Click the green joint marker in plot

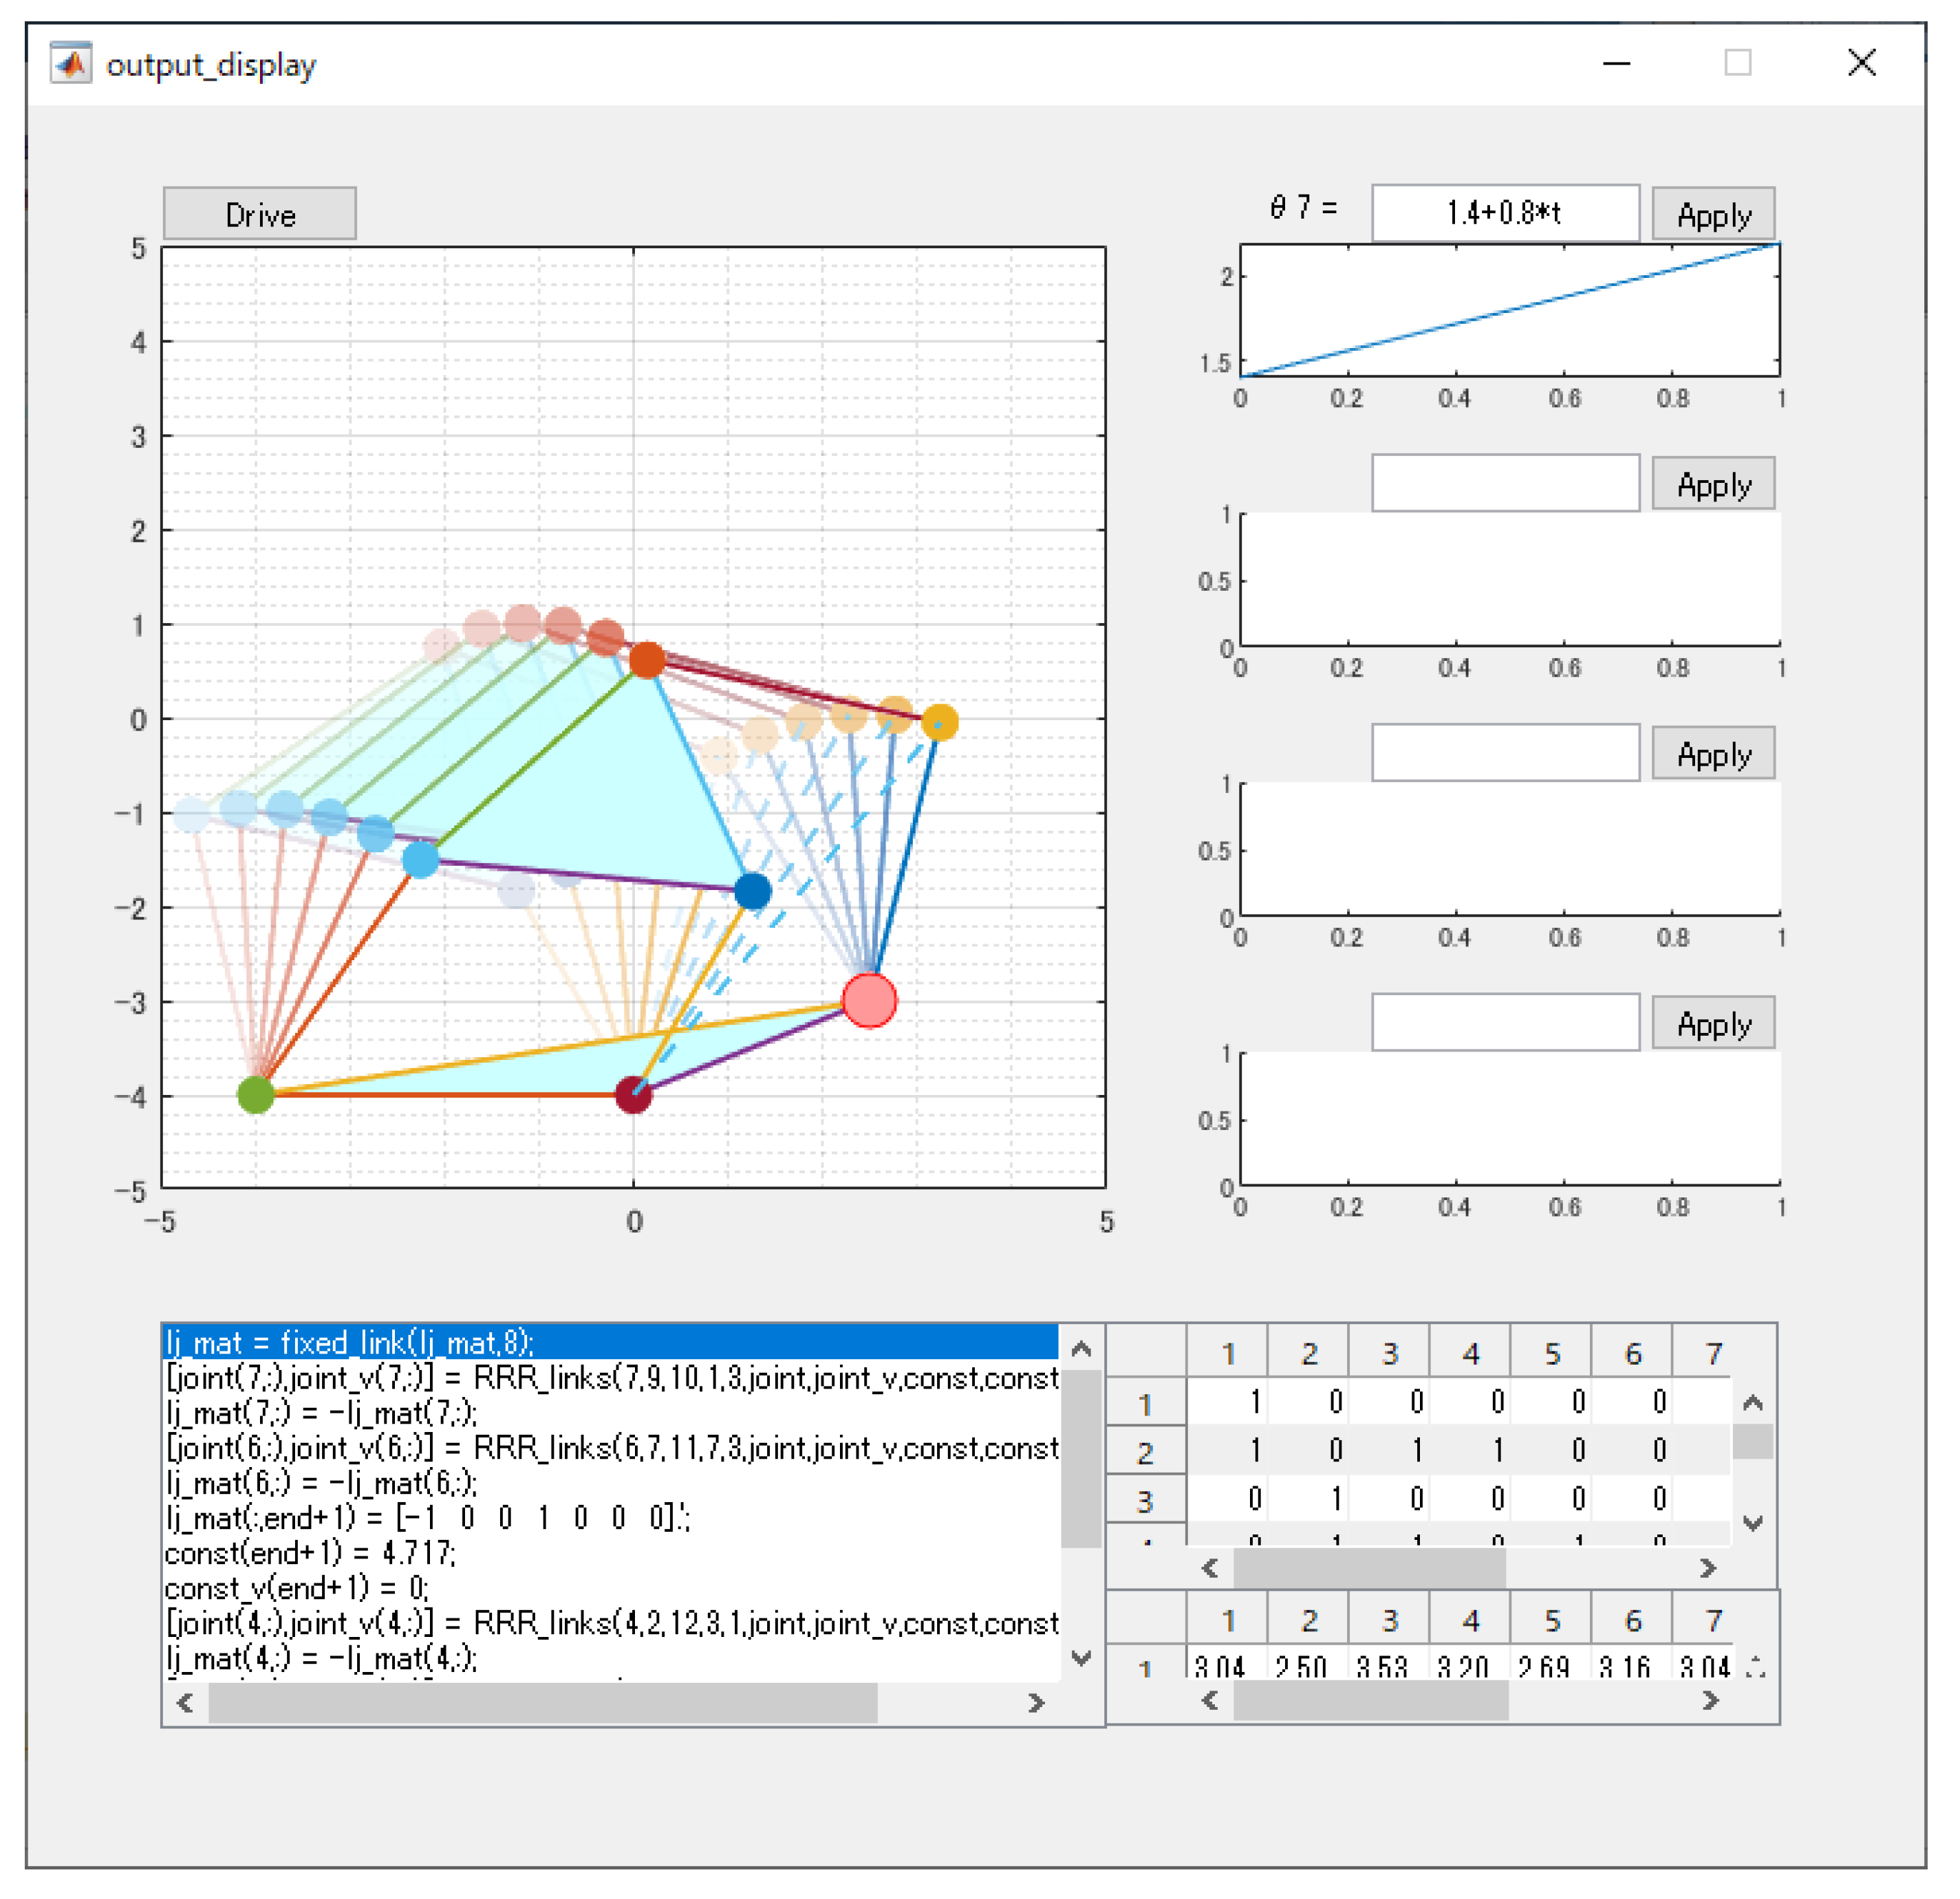click(x=255, y=1094)
